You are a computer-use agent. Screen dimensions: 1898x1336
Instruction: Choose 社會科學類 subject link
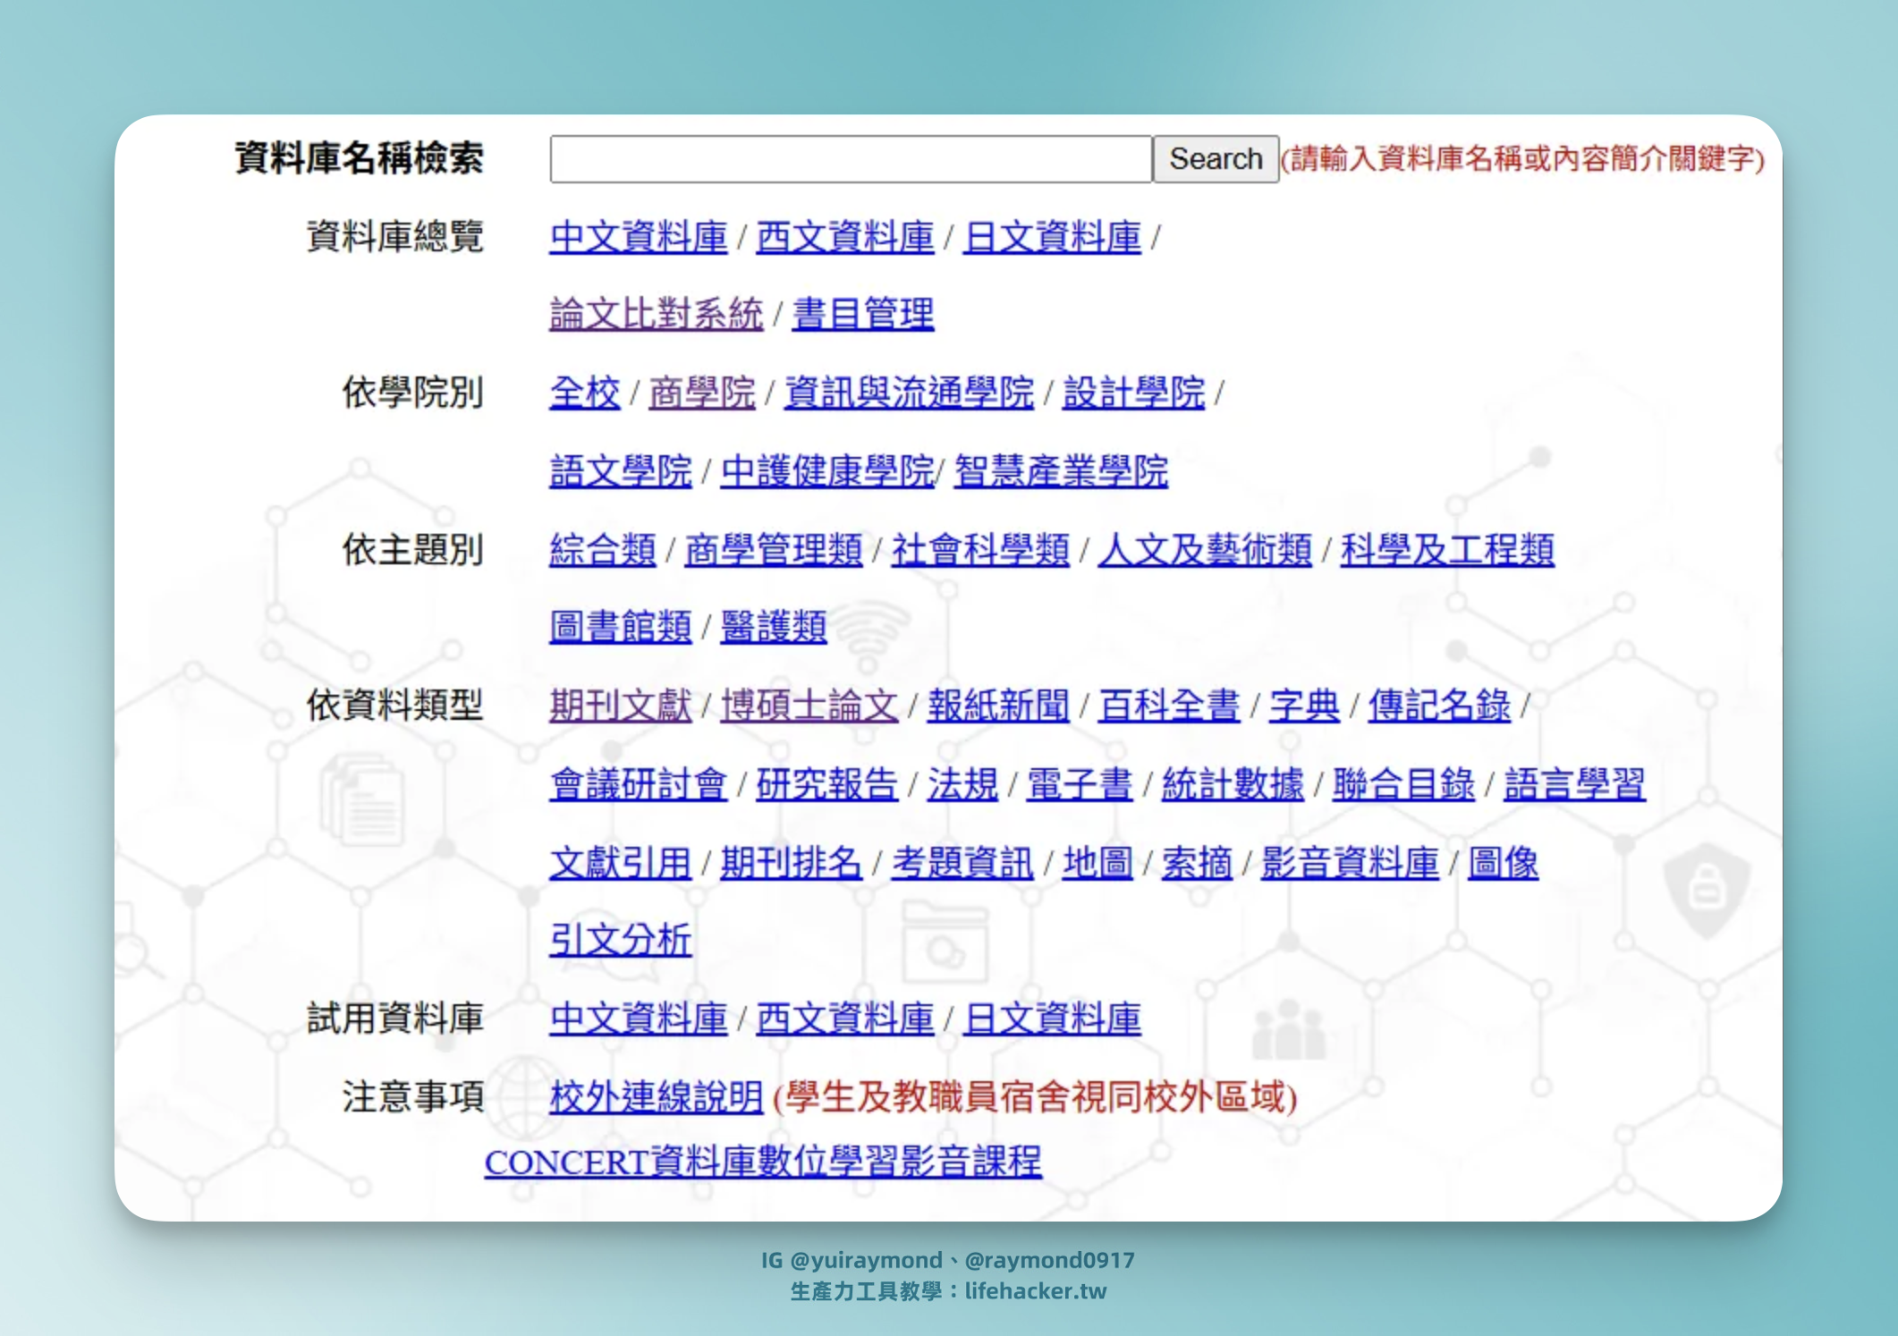979,550
